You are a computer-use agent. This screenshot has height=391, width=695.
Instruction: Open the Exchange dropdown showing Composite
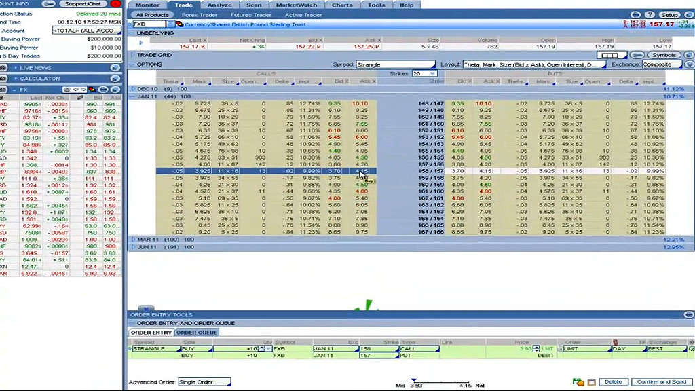pos(661,64)
